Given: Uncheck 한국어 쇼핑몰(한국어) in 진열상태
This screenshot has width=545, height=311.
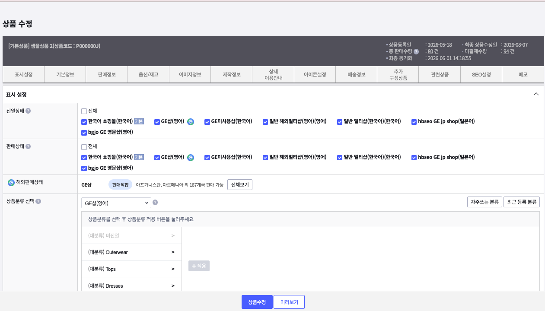Looking at the screenshot, I should 84,122.
